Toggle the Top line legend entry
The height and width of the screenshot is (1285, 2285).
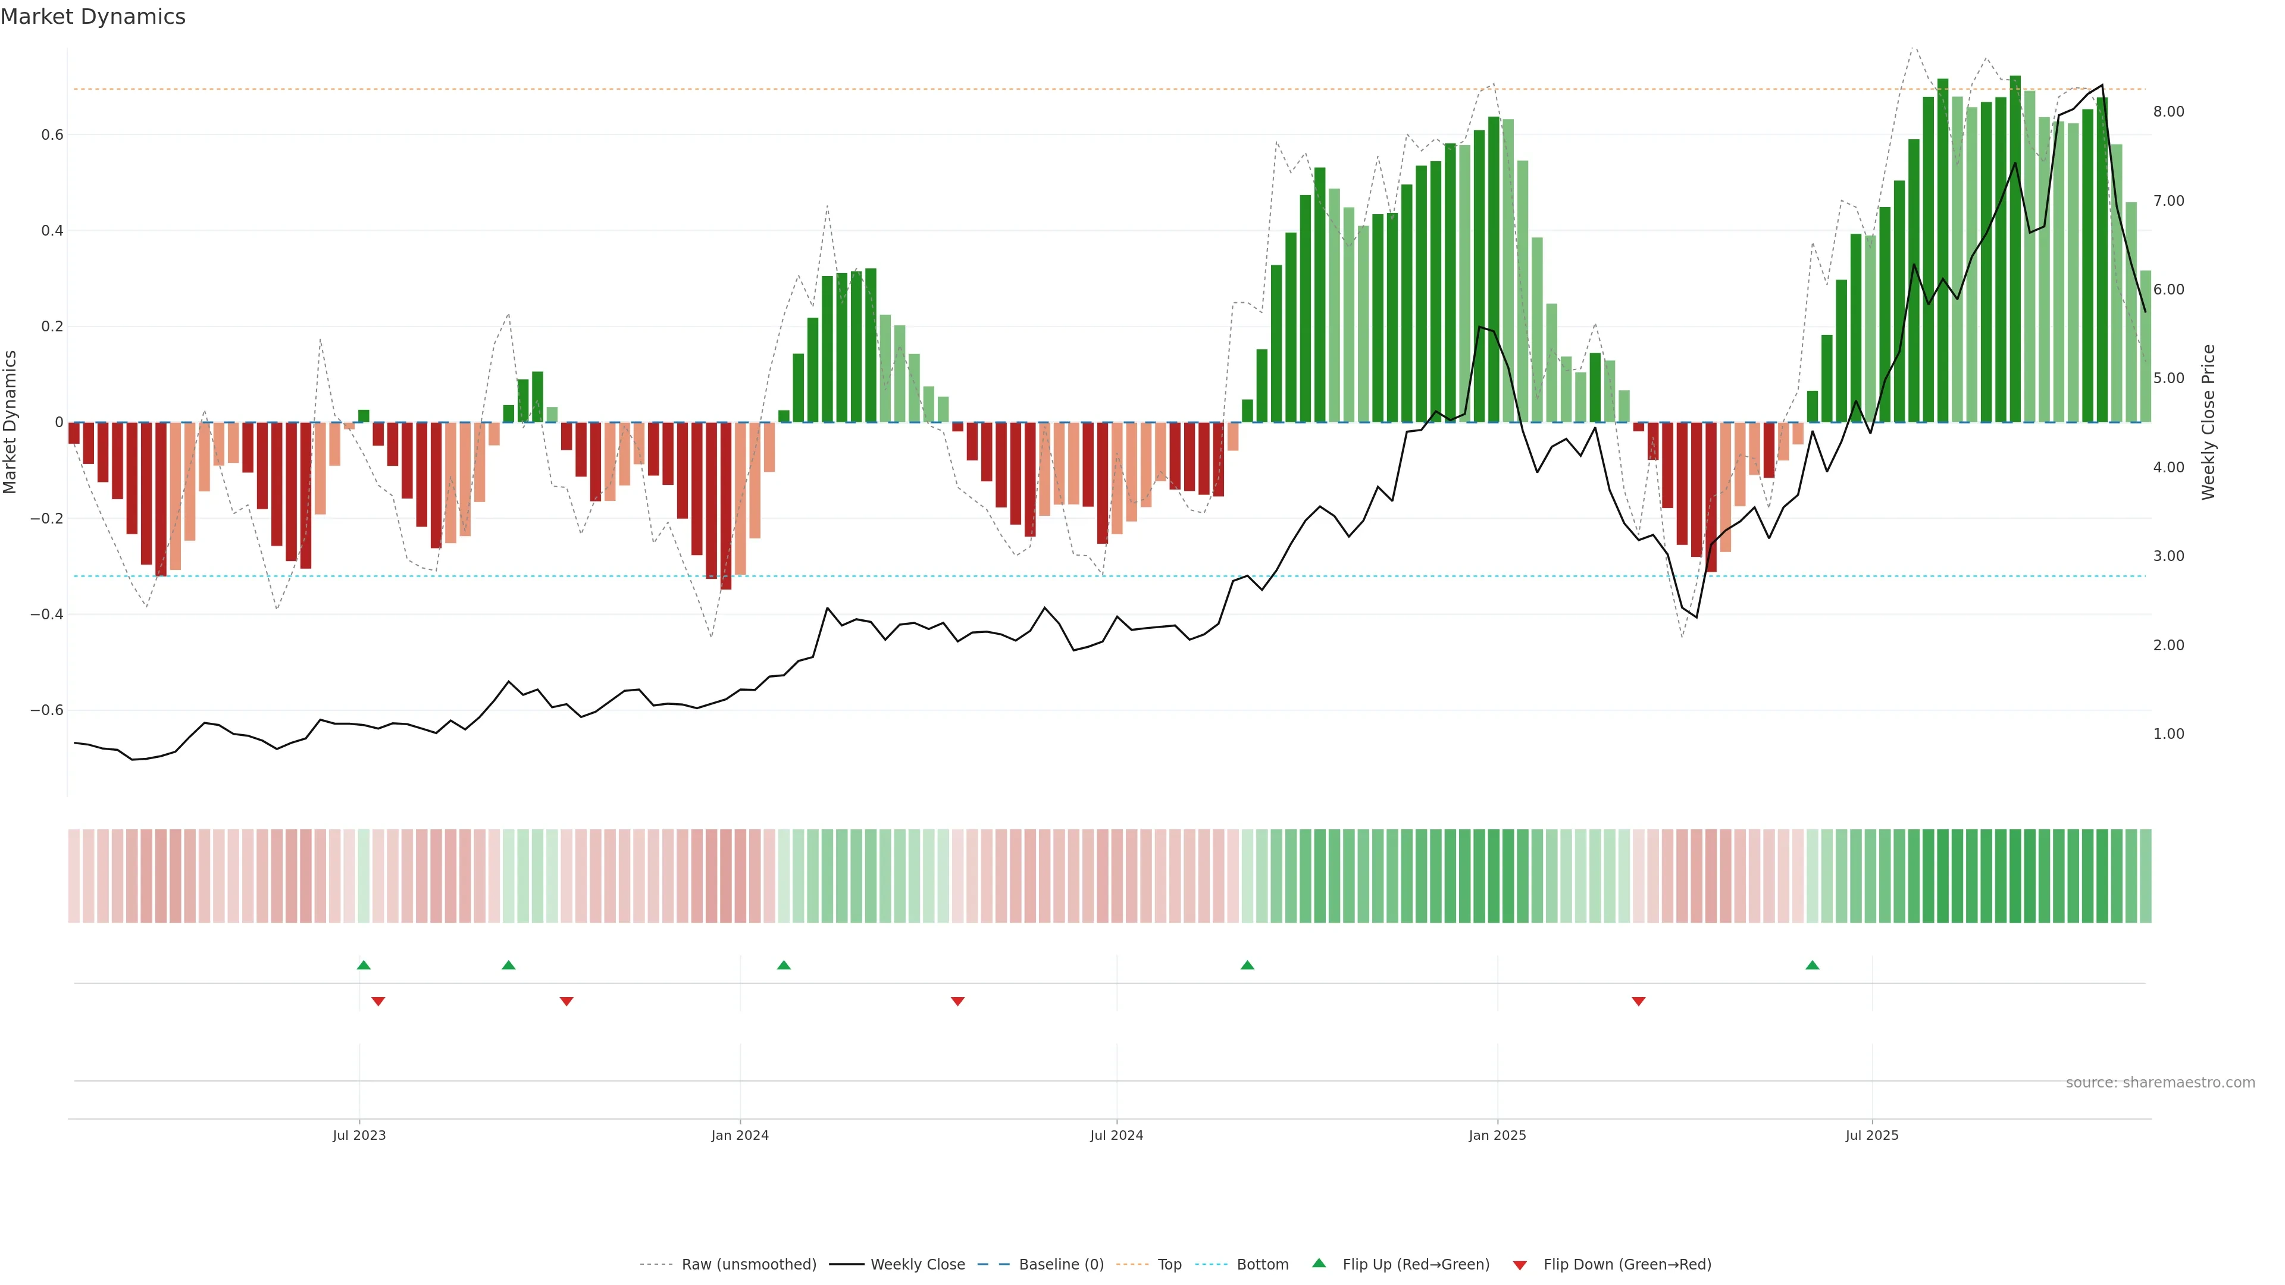click(x=1169, y=1264)
